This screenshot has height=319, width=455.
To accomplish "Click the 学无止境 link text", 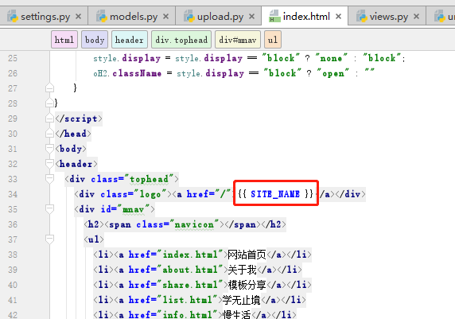I will pos(242,300).
